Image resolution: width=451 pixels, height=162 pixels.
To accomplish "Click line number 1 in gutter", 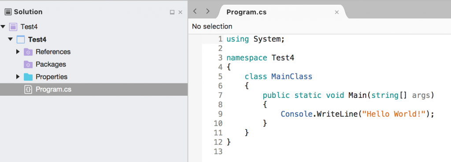I will click(x=220, y=39).
